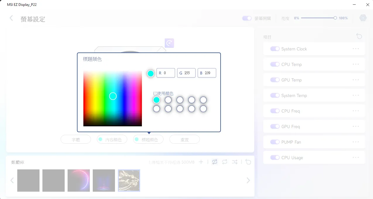This screenshot has width=373, height=199.
Task: Open the settings gear icon
Action: coord(363,18)
